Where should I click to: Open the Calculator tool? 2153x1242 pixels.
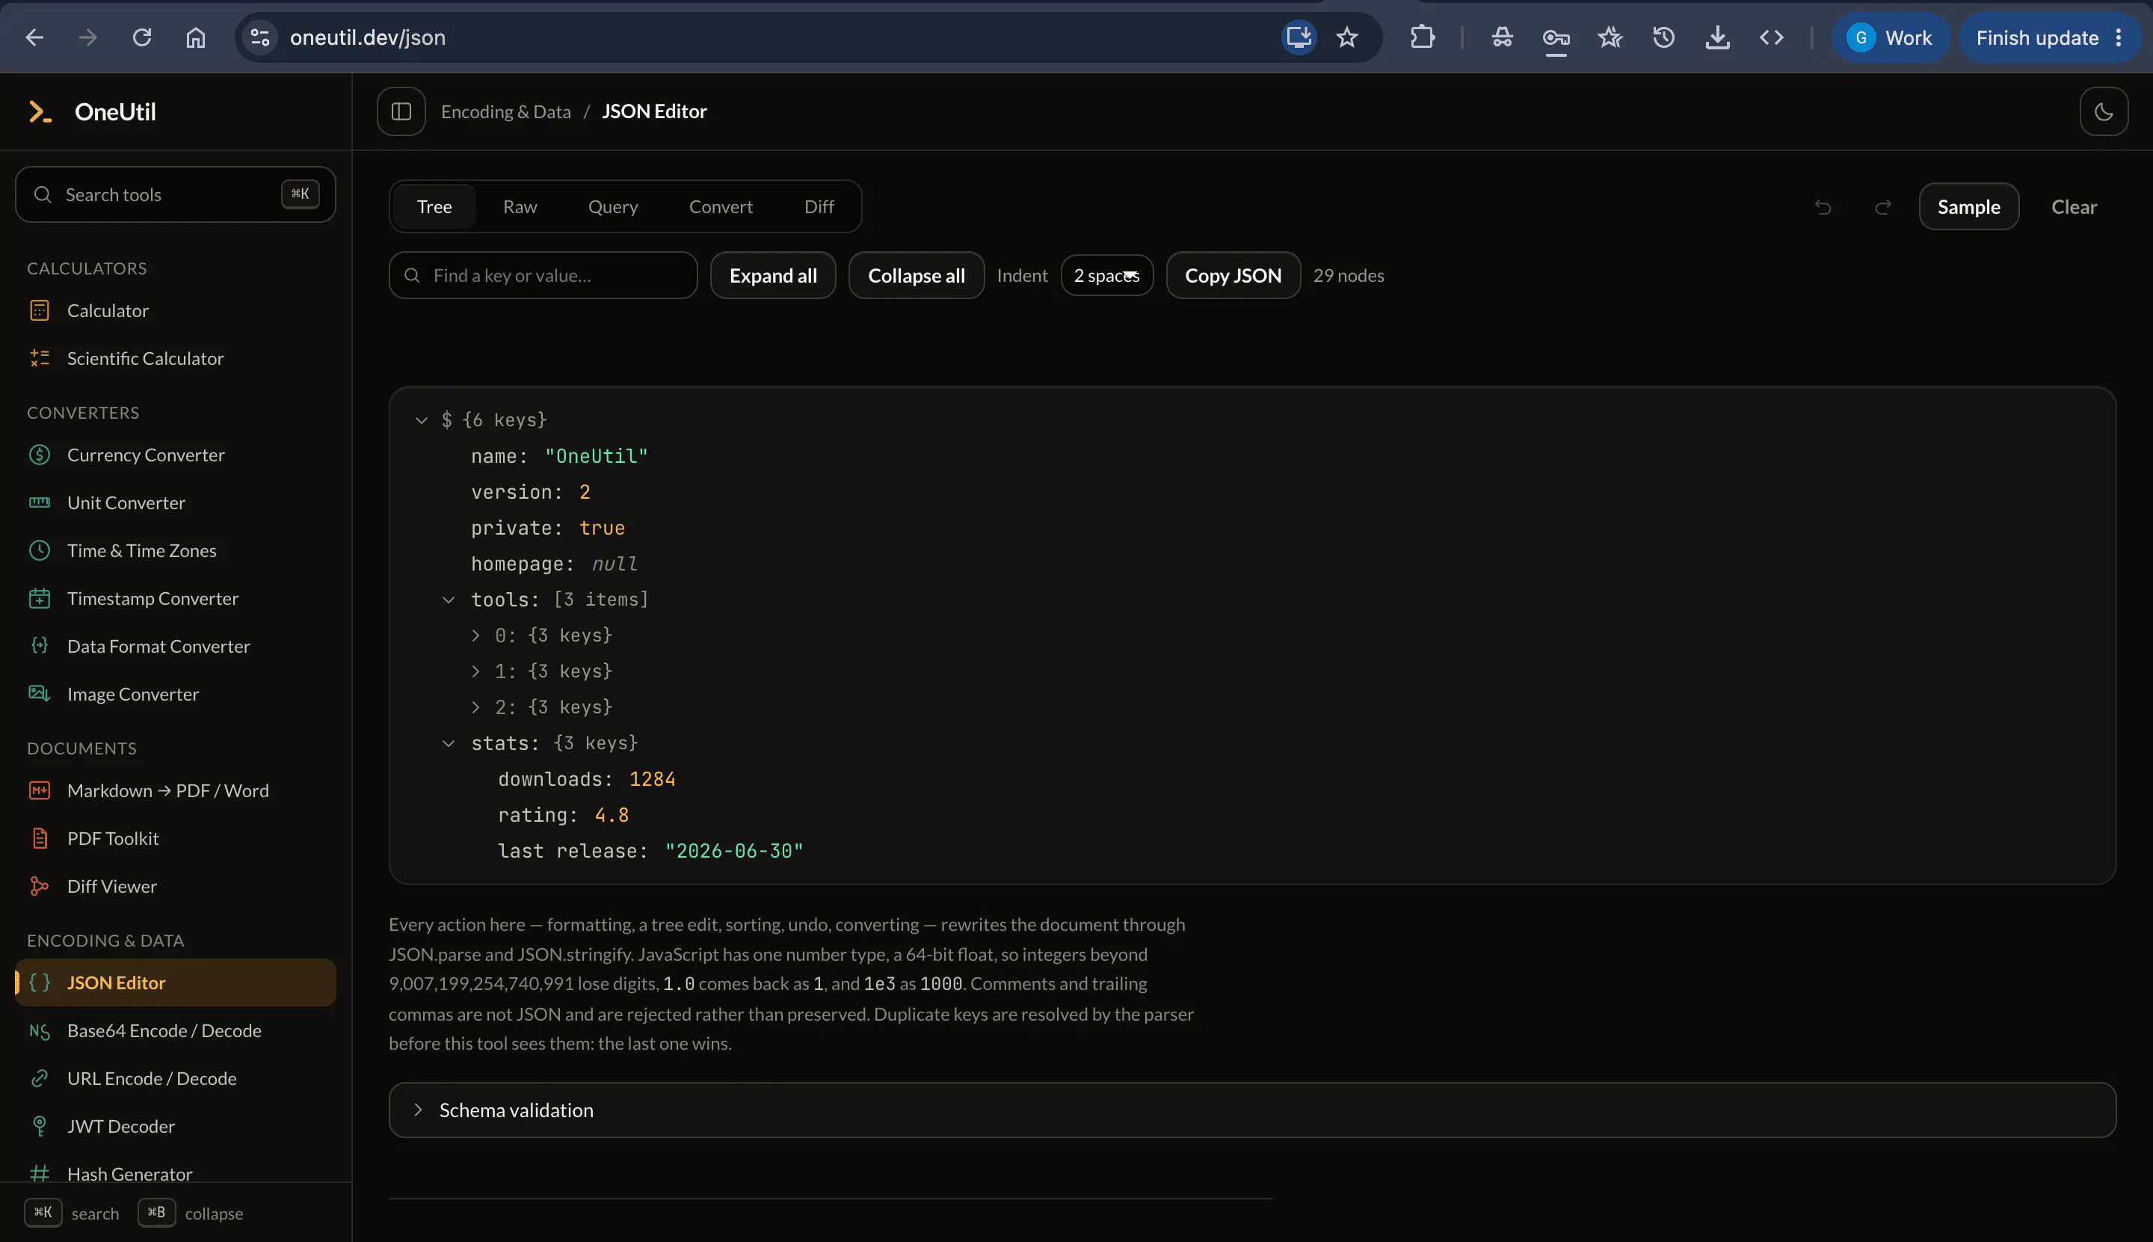tap(176, 310)
